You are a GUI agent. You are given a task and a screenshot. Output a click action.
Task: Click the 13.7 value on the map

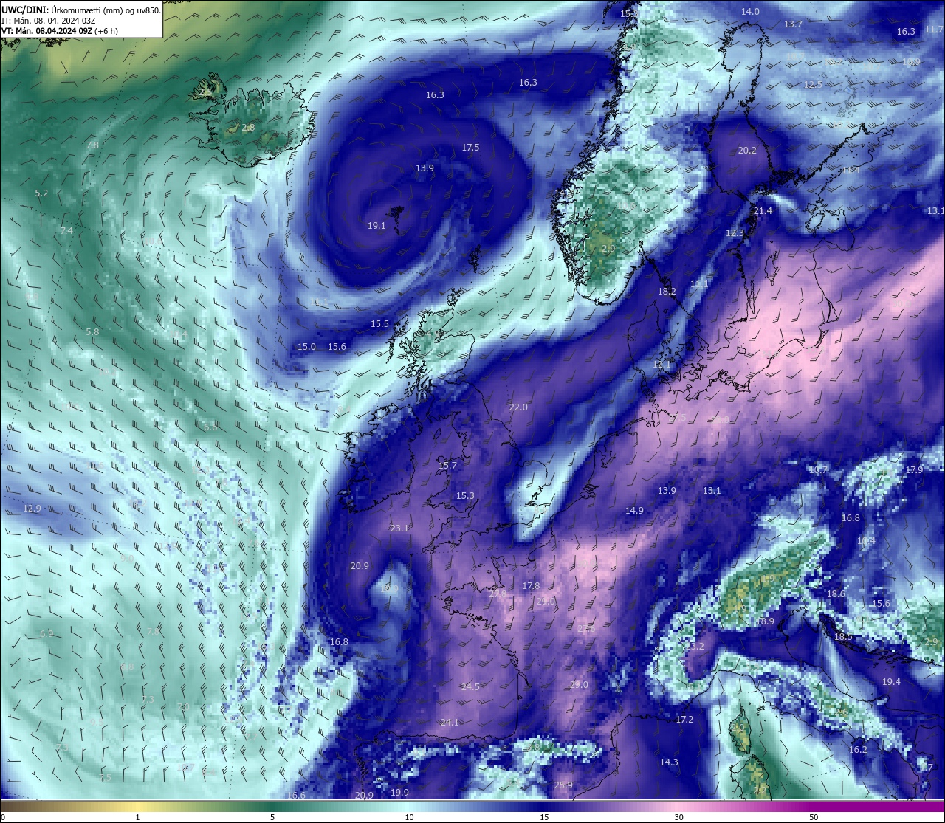pyautogui.click(x=793, y=24)
